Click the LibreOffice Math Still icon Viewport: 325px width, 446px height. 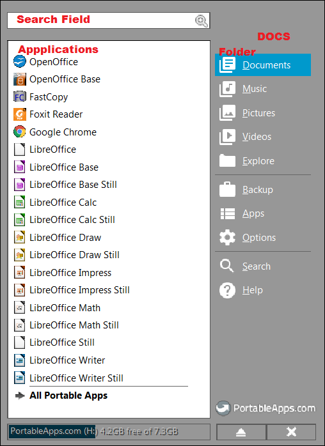pos(20,325)
